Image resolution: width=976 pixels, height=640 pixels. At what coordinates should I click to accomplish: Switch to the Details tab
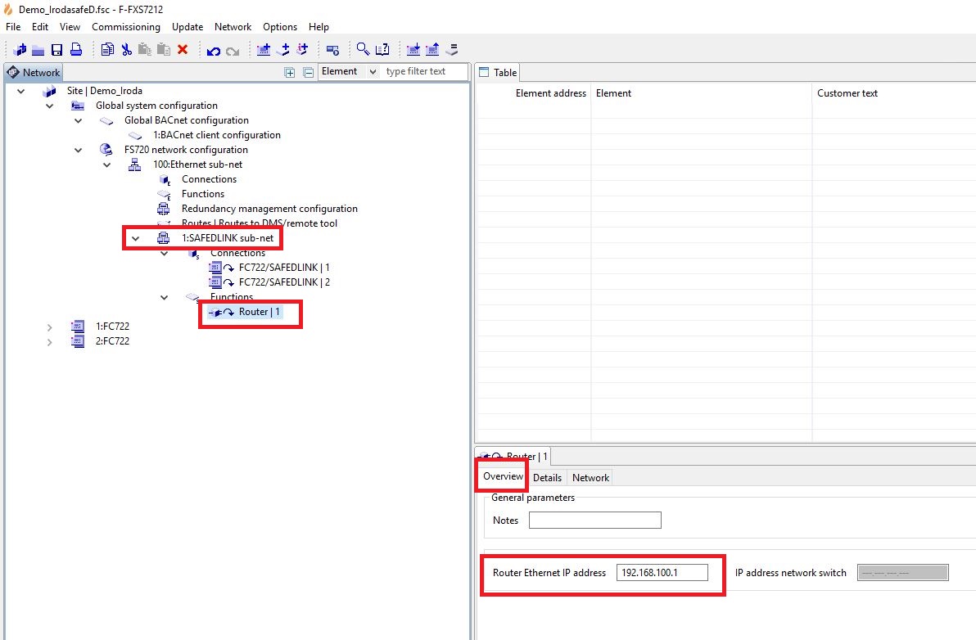(547, 477)
